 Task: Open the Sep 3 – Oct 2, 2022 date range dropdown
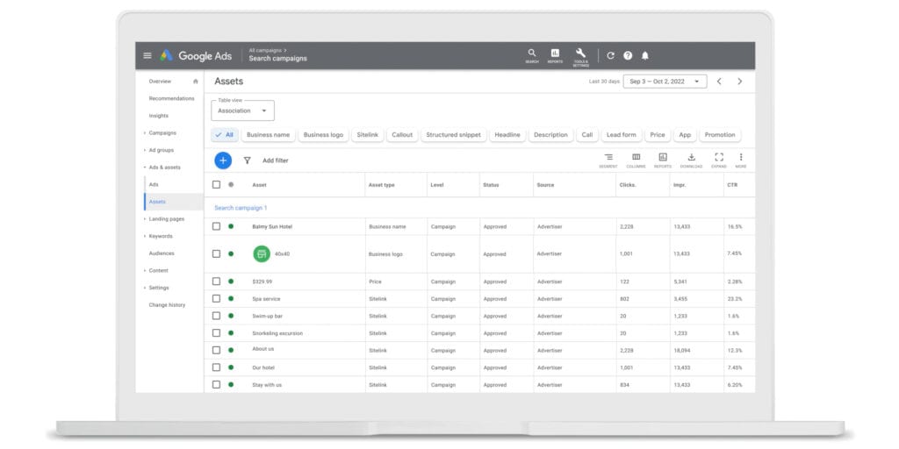click(665, 82)
